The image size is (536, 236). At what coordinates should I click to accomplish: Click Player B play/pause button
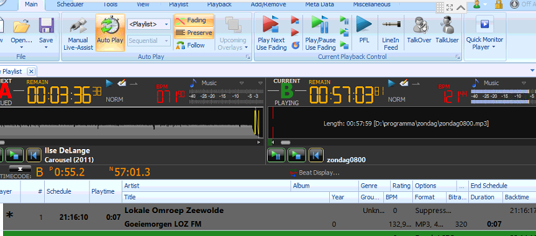(276, 155)
